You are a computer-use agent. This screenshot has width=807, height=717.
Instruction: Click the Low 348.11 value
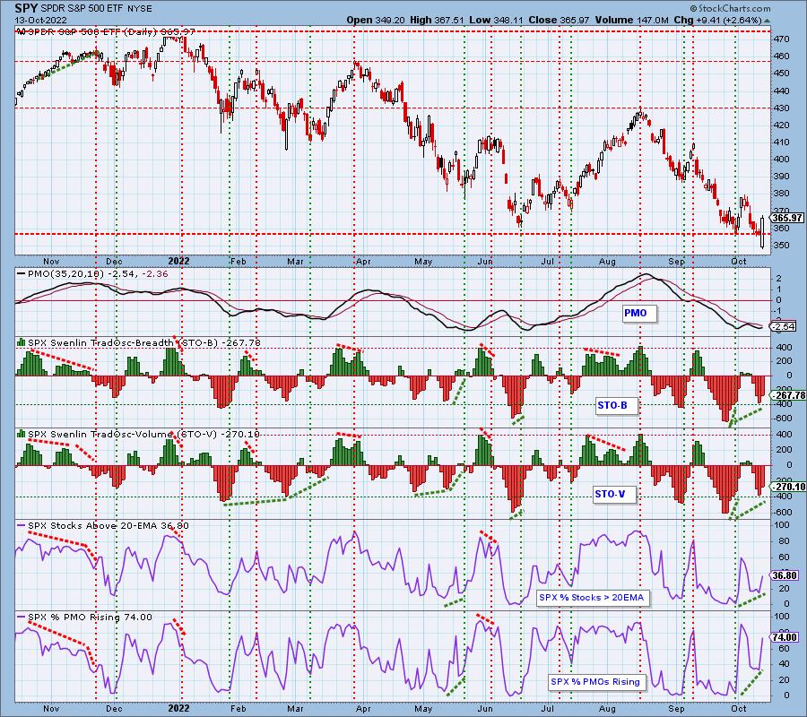[x=496, y=20]
